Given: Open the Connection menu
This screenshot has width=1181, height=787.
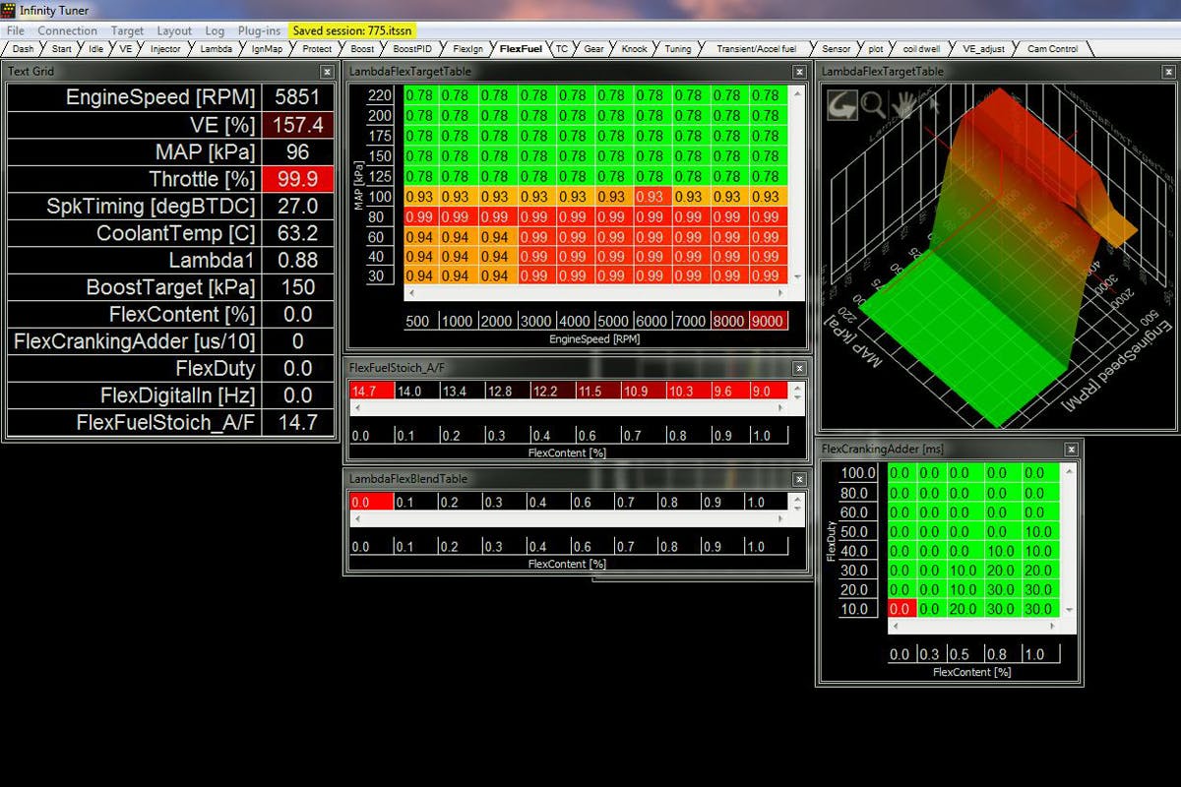Looking at the screenshot, I should click(x=68, y=31).
